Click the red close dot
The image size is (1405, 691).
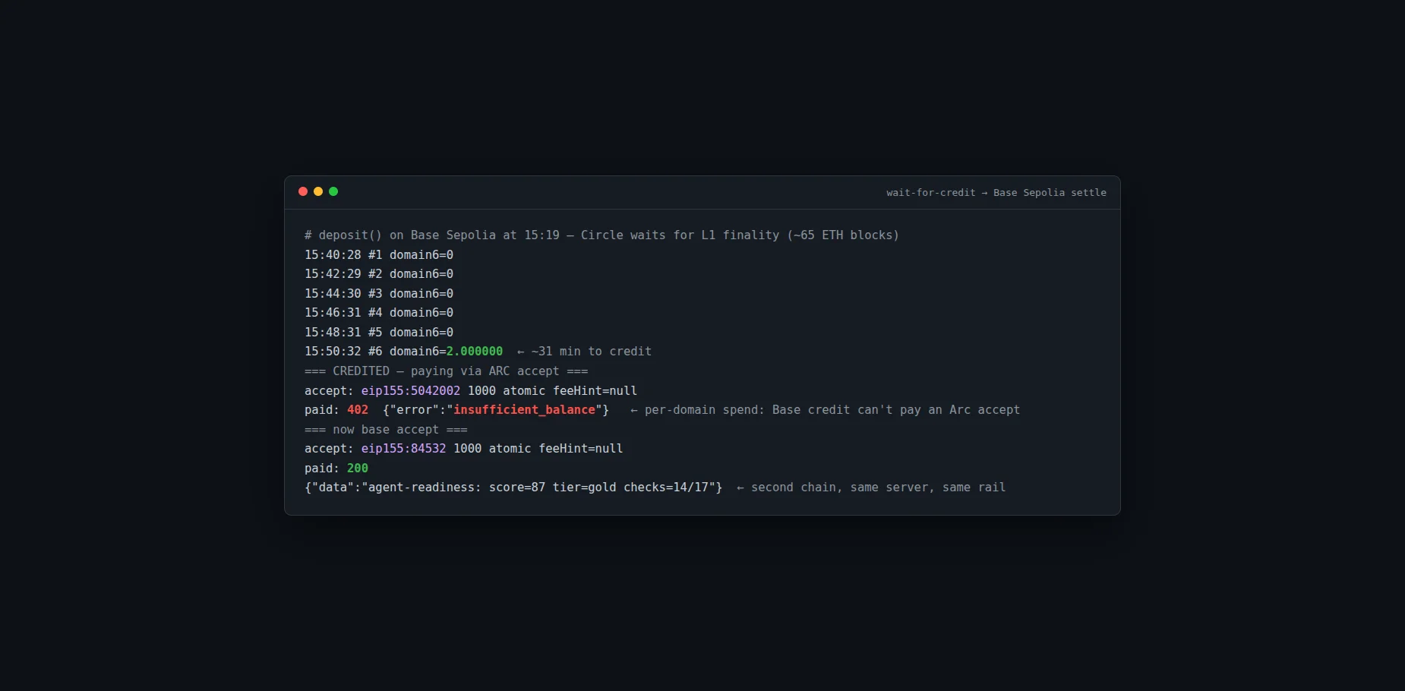pos(303,191)
